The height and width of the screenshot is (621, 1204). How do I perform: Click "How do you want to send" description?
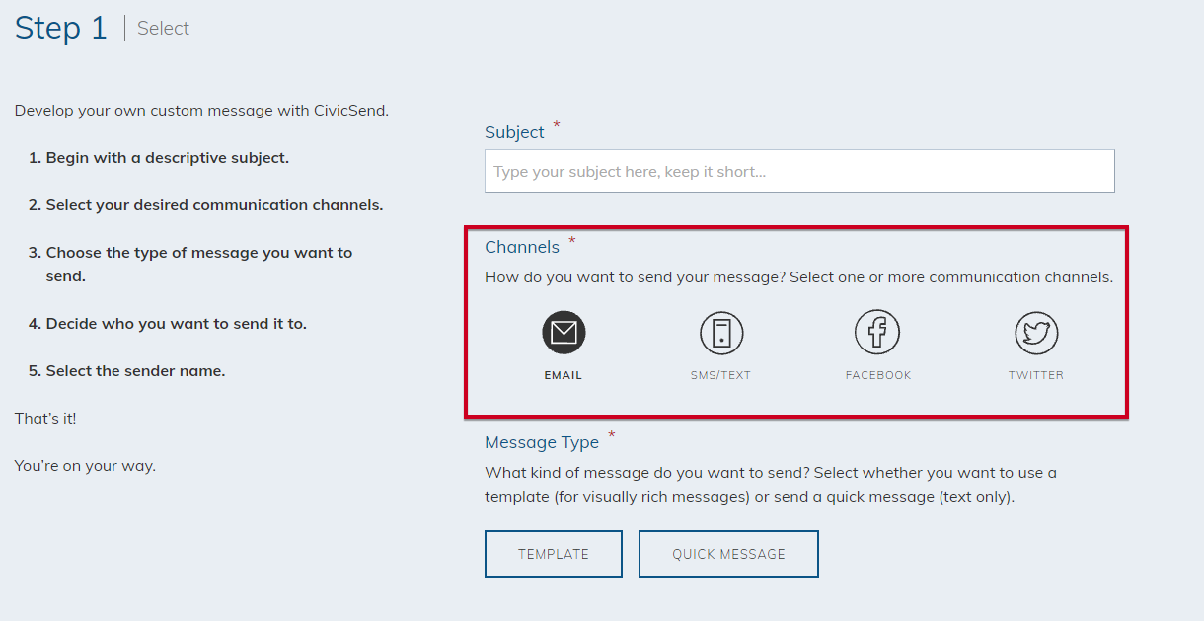(x=799, y=277)
